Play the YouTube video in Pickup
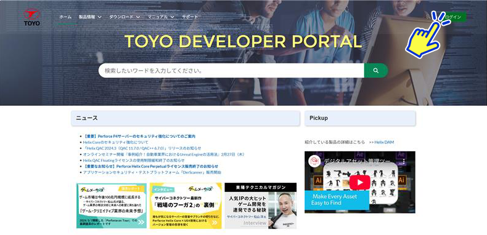The height and width of the screenshot is (235, 487). [360, 182]
